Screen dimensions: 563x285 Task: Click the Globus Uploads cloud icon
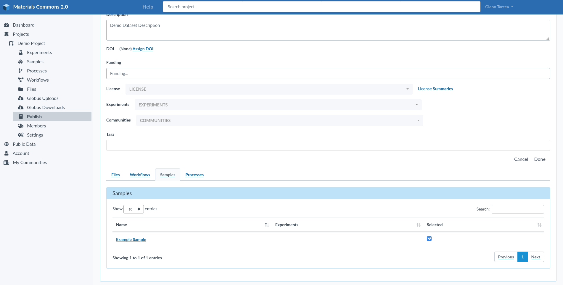click(21, 98)
